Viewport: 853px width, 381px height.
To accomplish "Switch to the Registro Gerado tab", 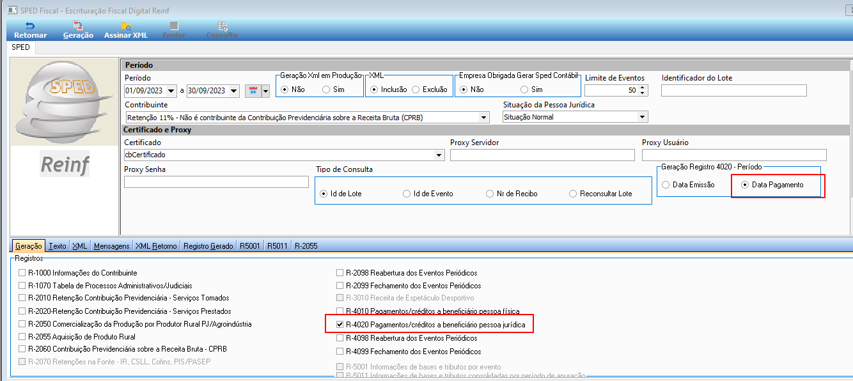I will (x=208, y=246).
